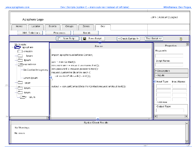Screen dimensions: 192x147
Task: Open Processes sub nav
Action: click(58, 33)
